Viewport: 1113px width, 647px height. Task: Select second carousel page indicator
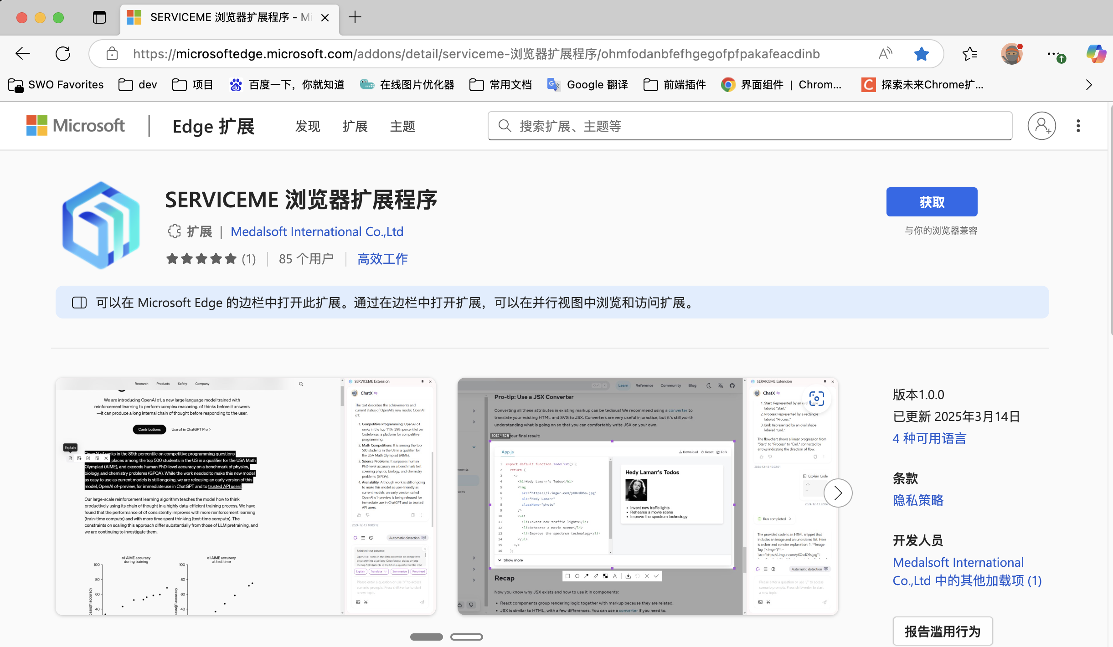click(466, 637)
